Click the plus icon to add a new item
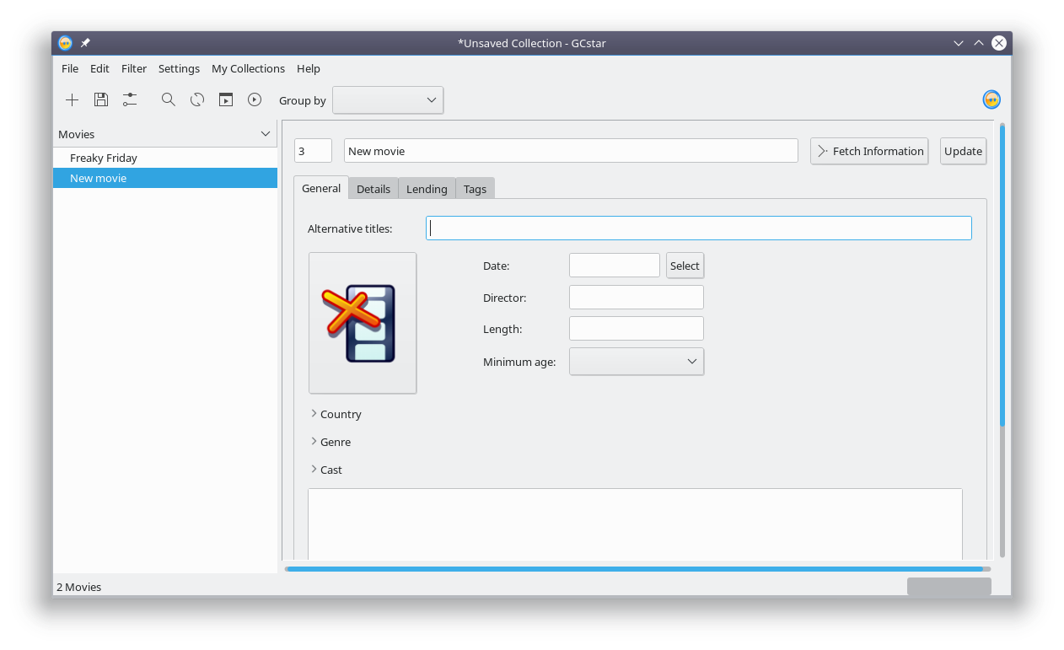Viewport: 1064px width, 650px height. click(73, 100)
